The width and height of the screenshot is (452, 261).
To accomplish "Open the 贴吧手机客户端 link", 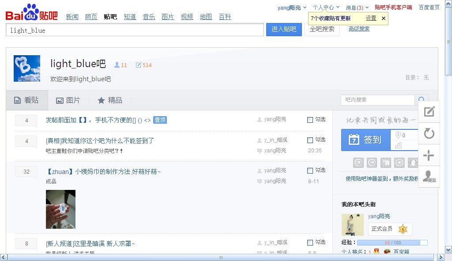I will pos(393,8).
